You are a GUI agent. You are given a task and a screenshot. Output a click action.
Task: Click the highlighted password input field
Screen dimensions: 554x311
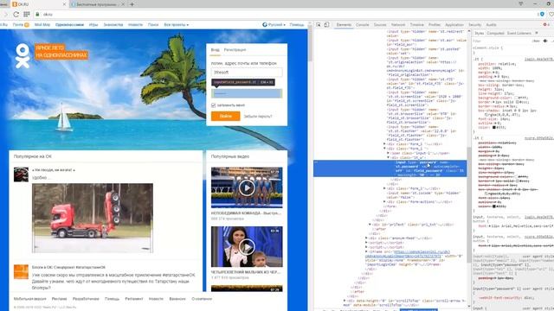(247, 93)
